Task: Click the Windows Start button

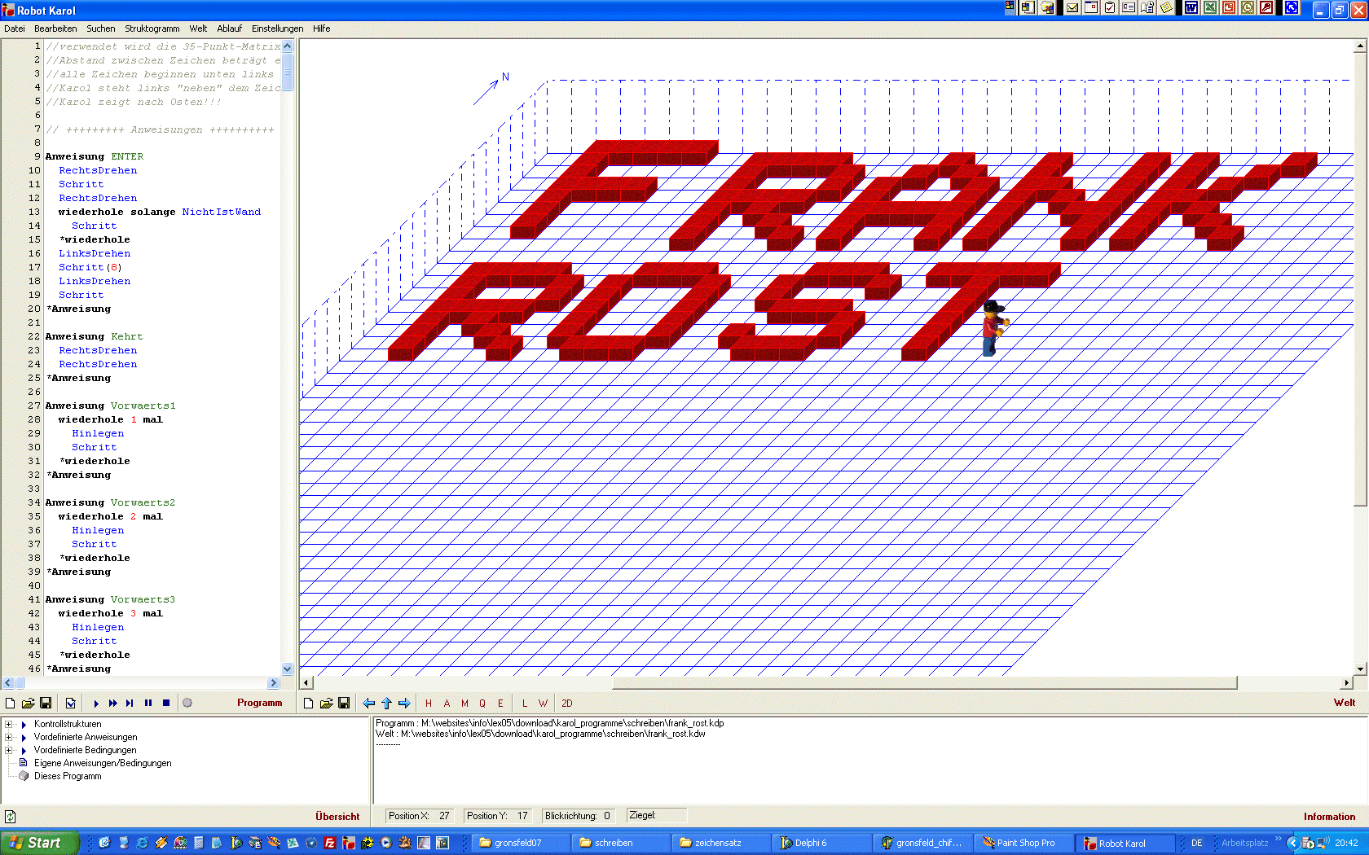Action: click(x=39, y=843)
